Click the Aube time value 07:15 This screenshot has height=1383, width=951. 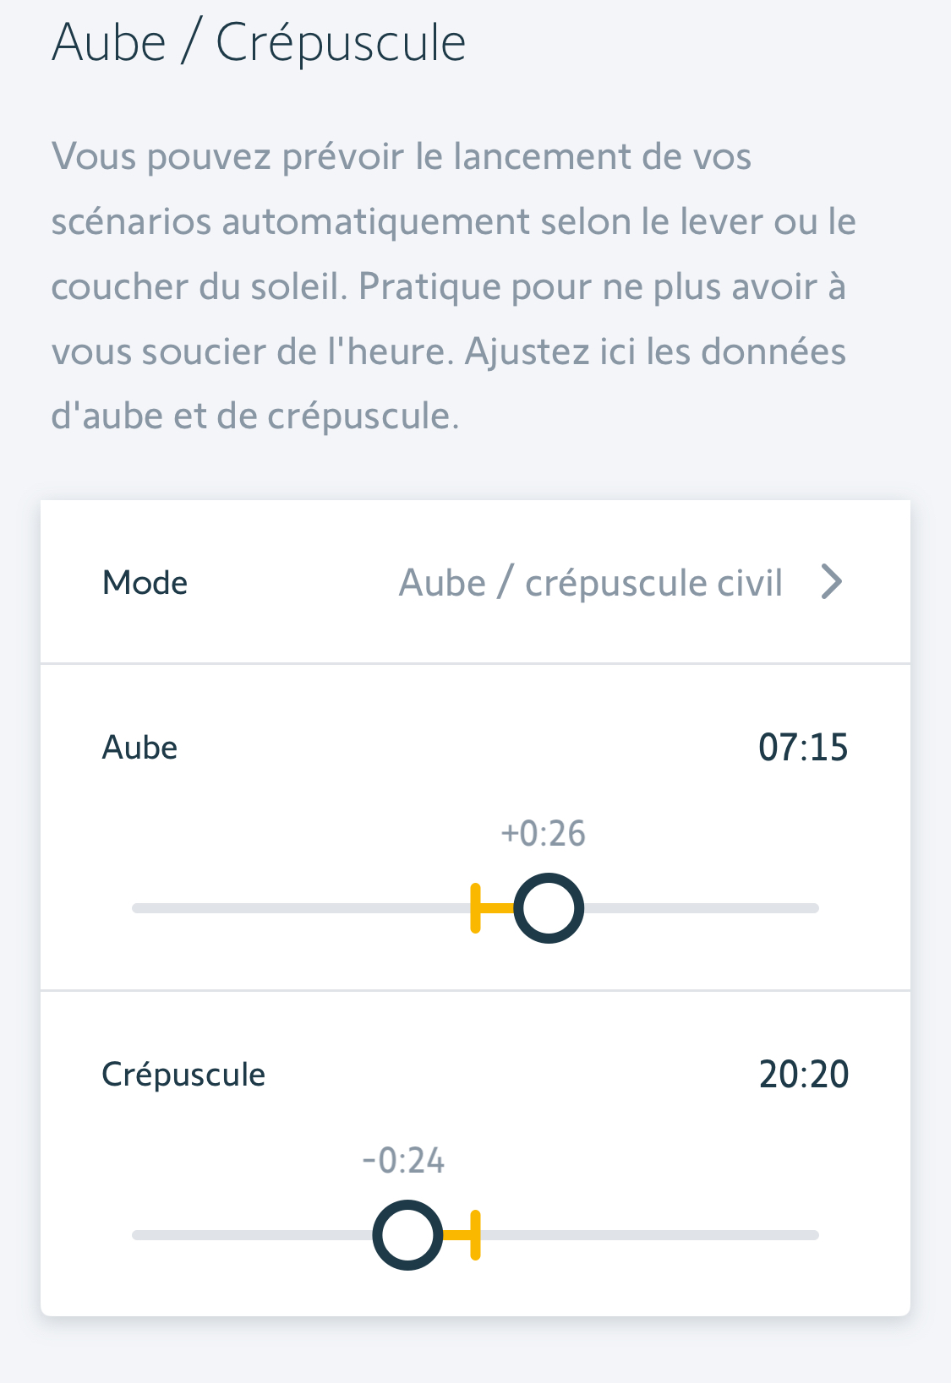pyautogui.click(x=802, y=748)
